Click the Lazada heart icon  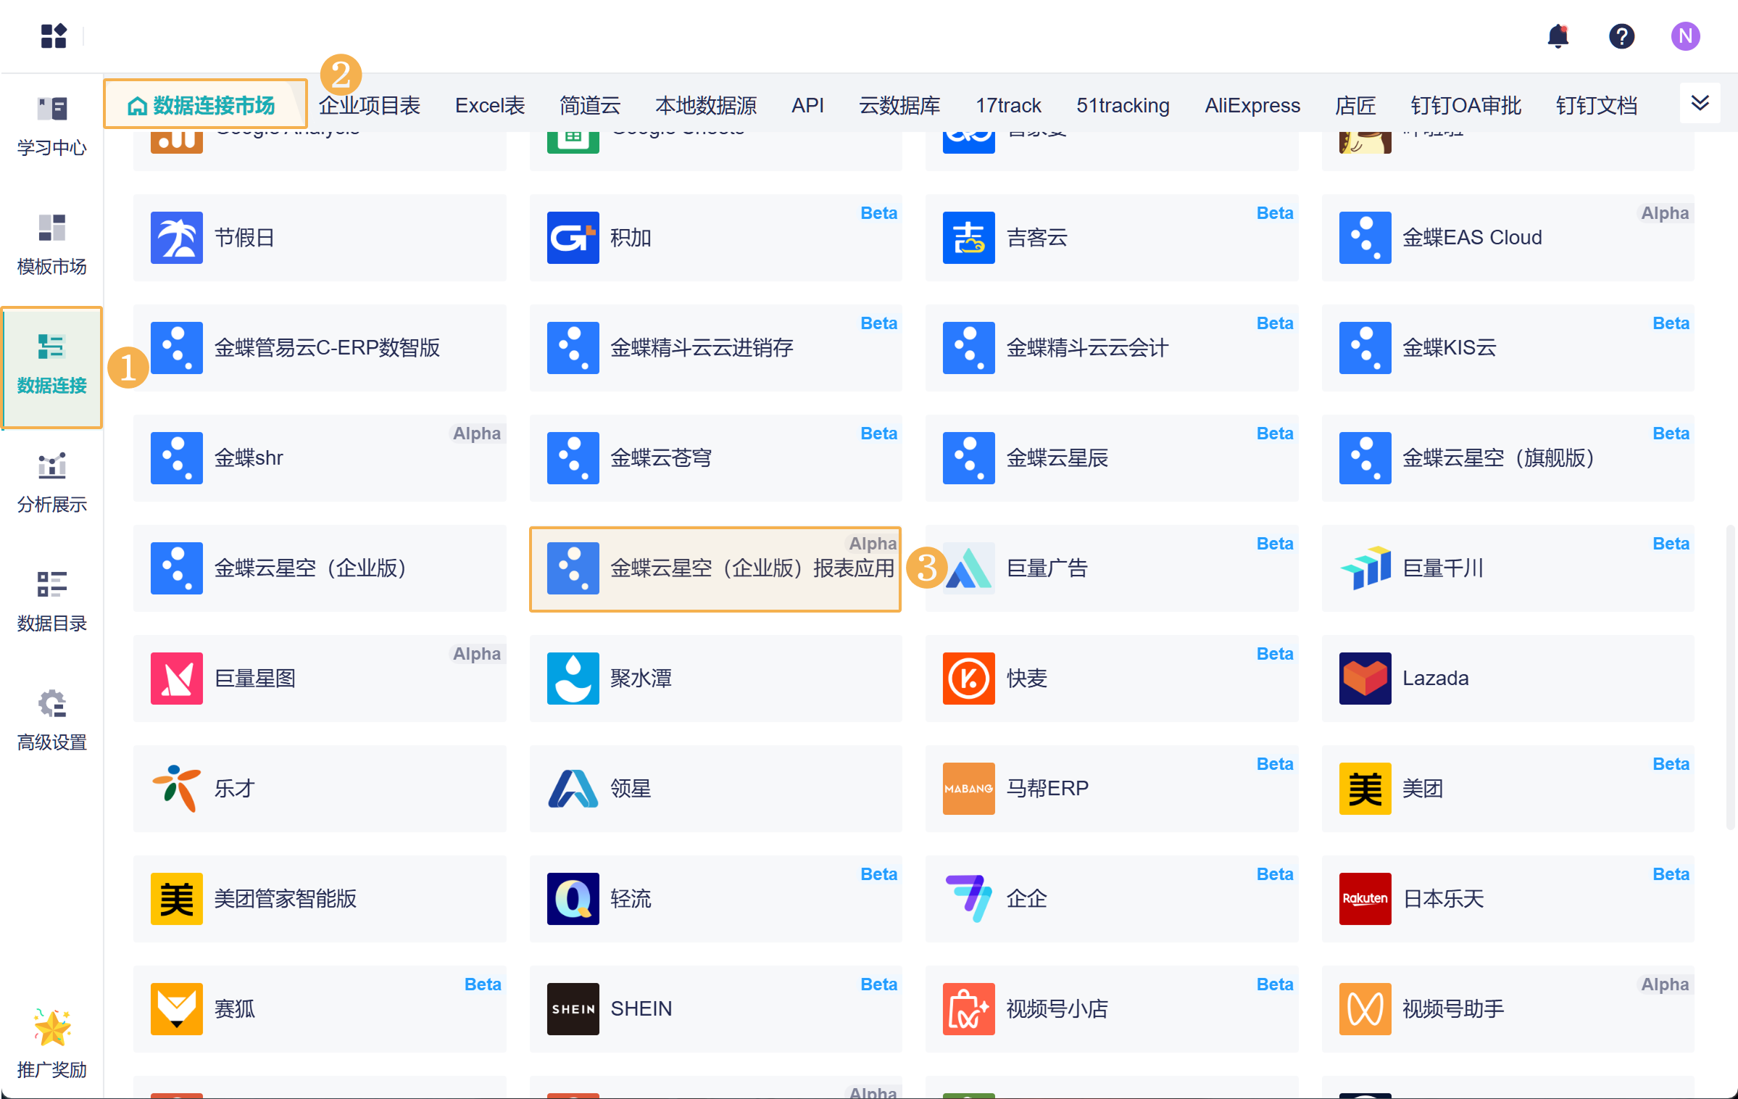[1365, 679]
